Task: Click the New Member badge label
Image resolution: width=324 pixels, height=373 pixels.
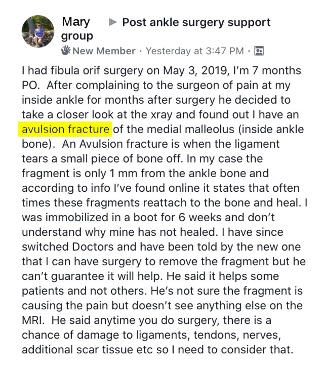Action: point(104,51)
